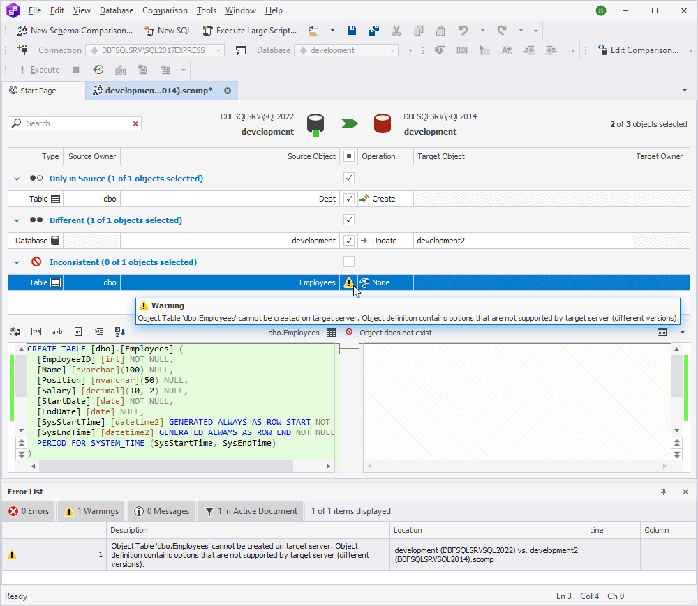This screenshot has width=698, height=606.
Task: Check the Inconsistent group checkbox
Action: pyautogui.click(x=349, y=262)
